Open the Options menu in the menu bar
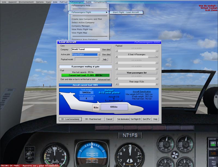Image resolution: width=218 pixels, height=167 pixels. (40, 2)
